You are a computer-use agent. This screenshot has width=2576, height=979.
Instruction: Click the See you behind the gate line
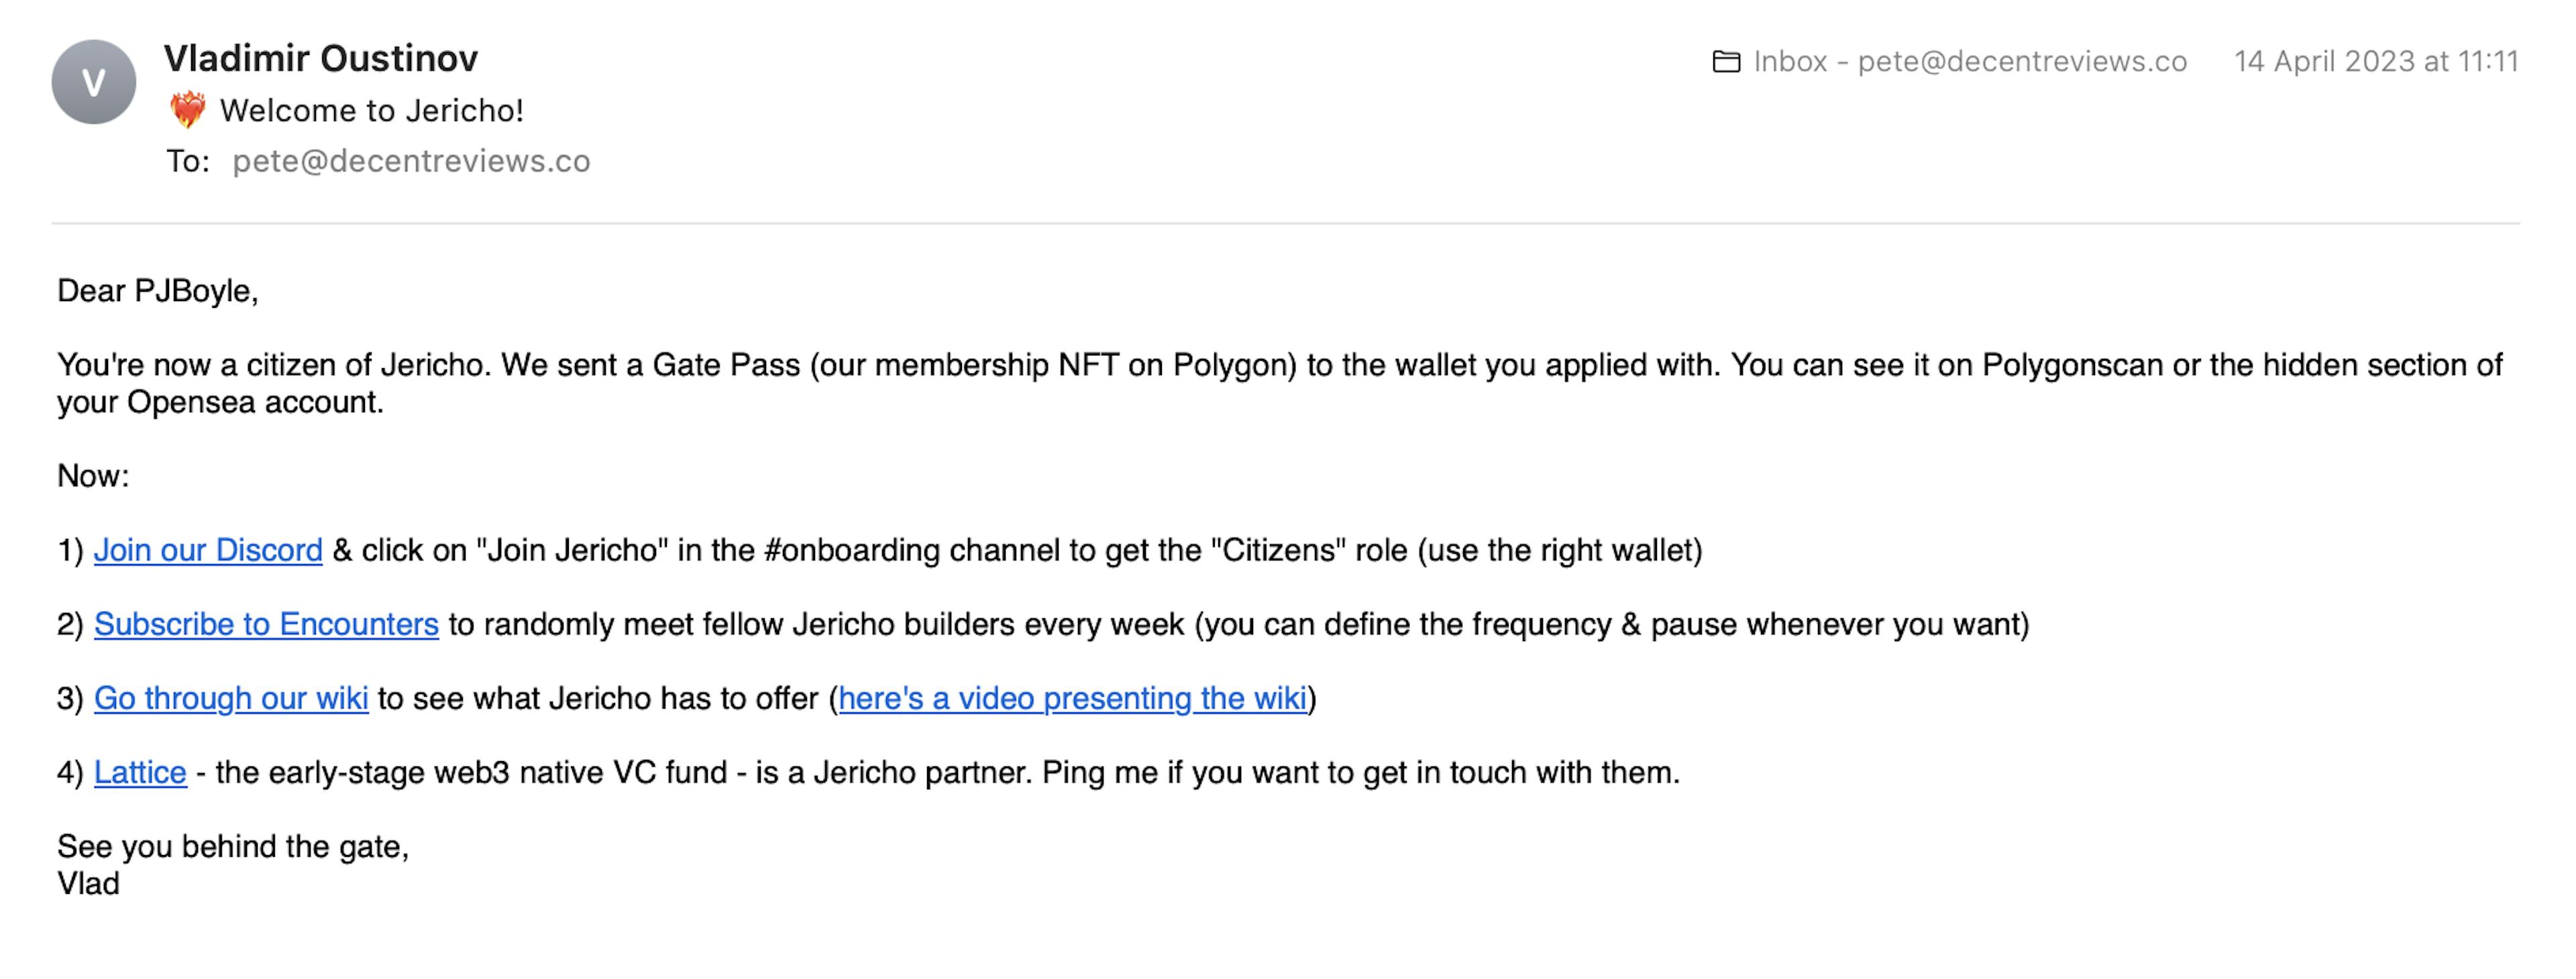tap(233, 846)
